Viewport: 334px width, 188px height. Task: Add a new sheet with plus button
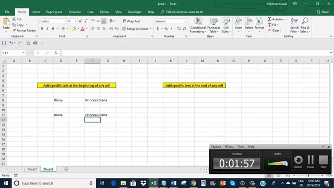(66, 169)
